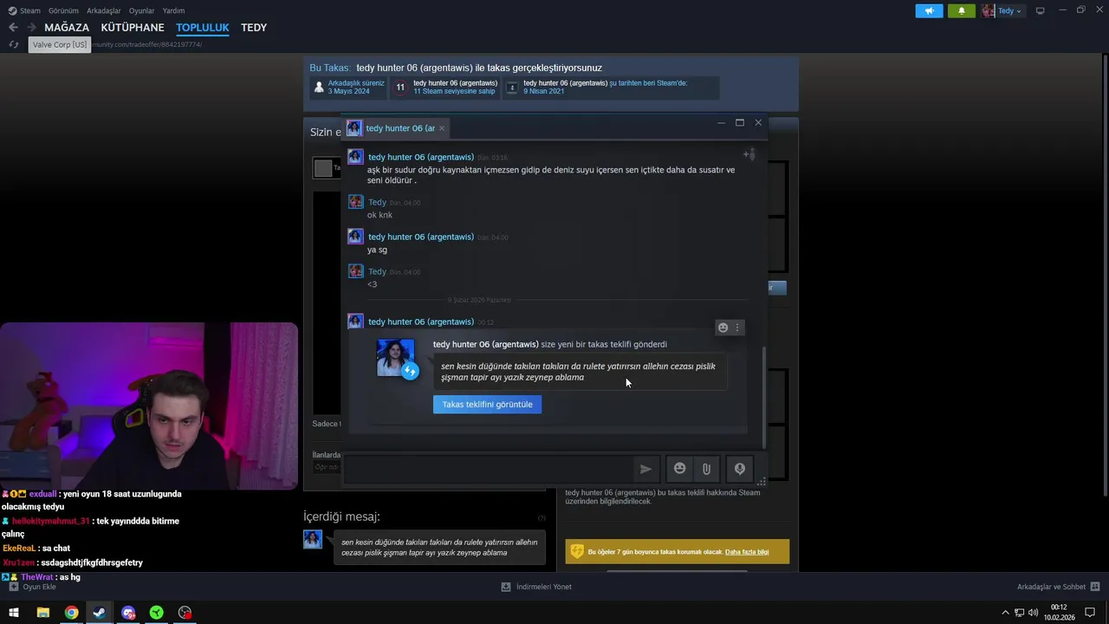Open the Windows Start menu

[14, 613]
